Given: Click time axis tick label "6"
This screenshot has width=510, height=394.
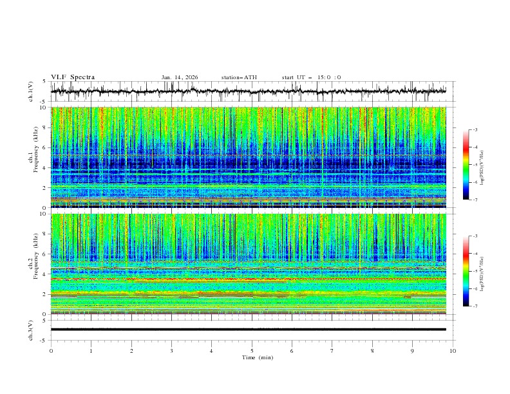Looking at the screenshot, I should tap(292, 351).
